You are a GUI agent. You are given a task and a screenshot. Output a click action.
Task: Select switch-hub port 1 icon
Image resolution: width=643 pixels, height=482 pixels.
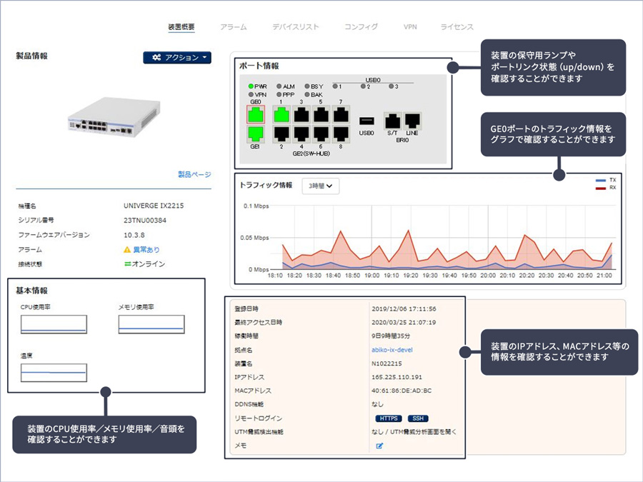281,115
